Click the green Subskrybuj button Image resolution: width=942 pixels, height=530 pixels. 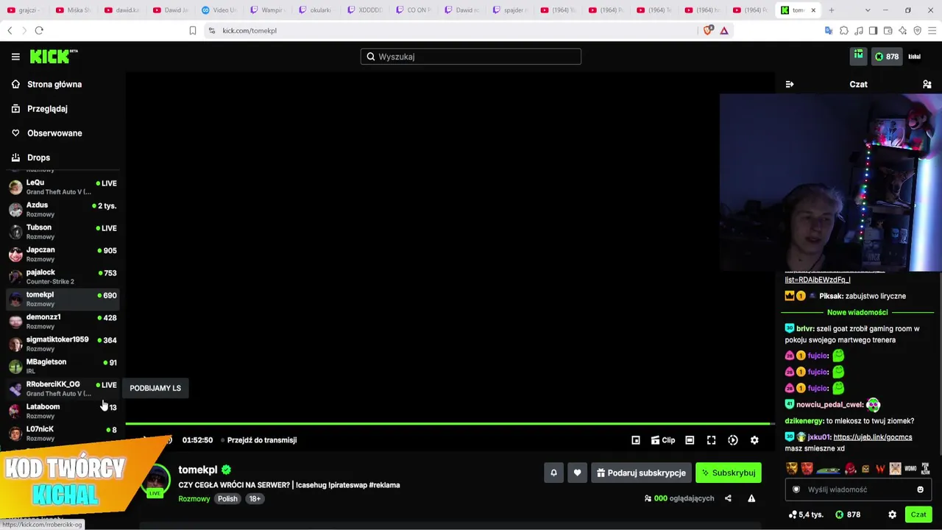pos(729,473)
